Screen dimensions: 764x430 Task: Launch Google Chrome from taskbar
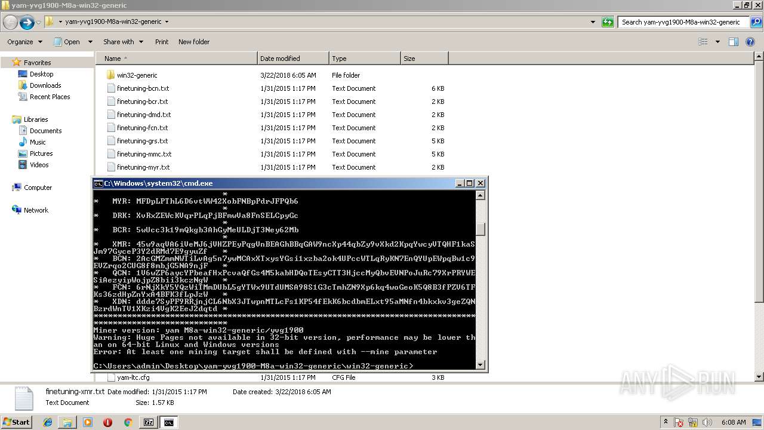coord(128,422)
